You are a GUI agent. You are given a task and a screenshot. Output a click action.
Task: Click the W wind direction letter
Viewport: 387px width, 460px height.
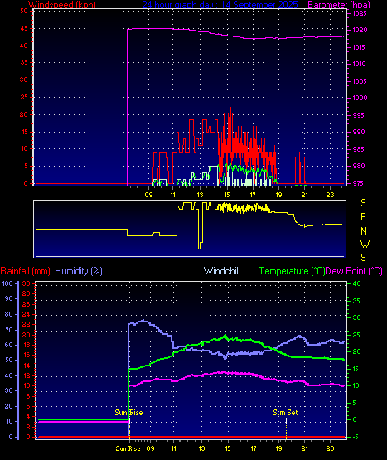(x=365, y=245)
